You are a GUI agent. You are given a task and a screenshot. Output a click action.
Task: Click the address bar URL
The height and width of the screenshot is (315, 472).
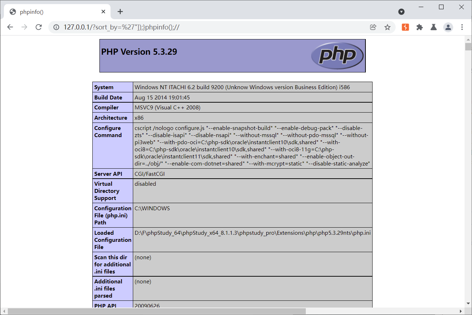tap(121, 27)
